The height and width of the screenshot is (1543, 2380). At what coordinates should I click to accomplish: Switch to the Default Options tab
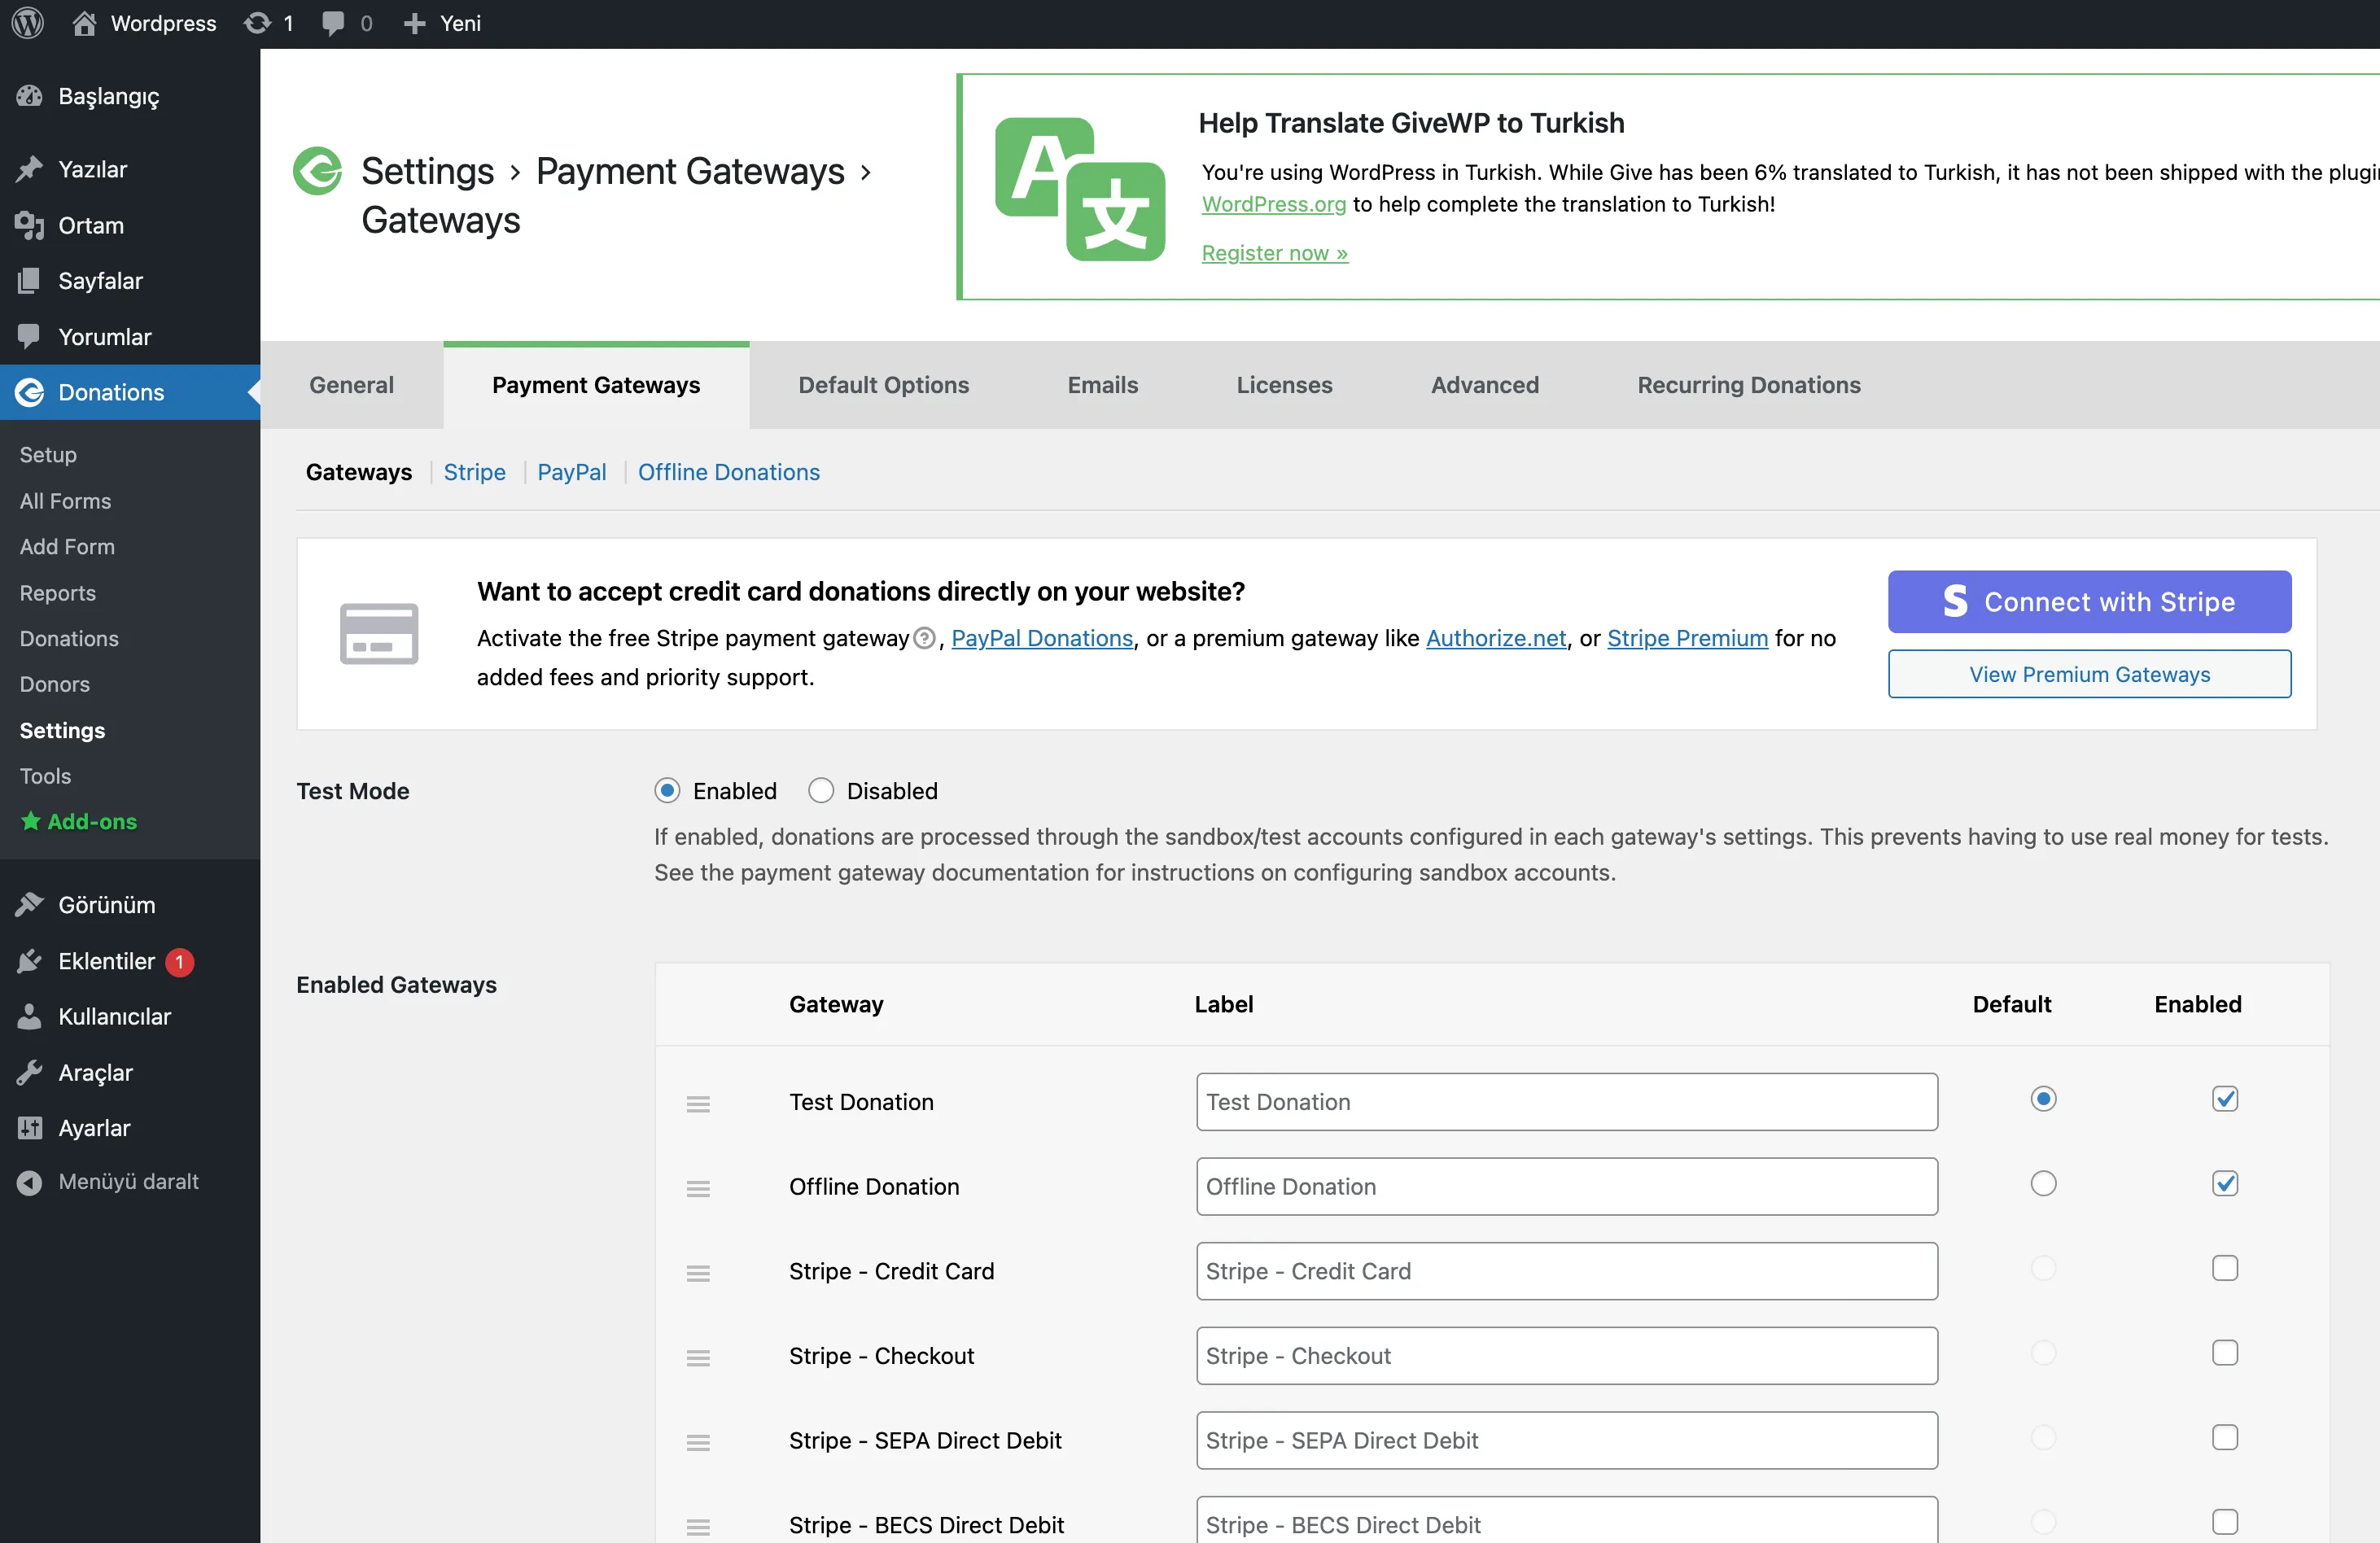(883, 385)
